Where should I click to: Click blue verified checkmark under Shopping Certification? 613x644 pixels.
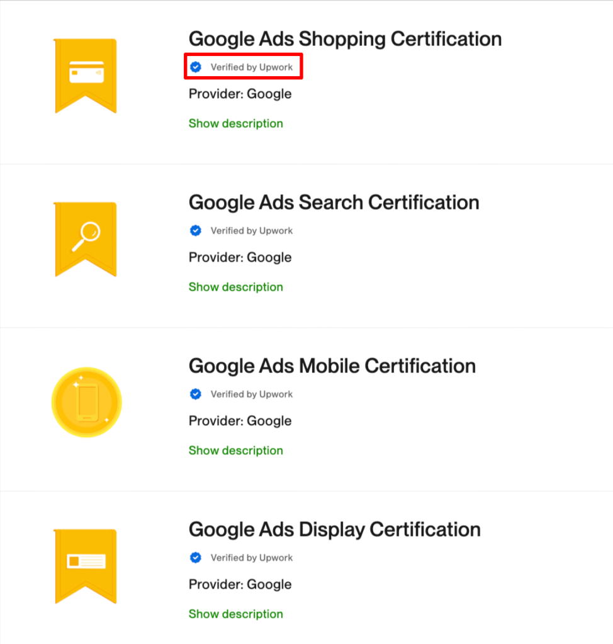coord(196,67)
